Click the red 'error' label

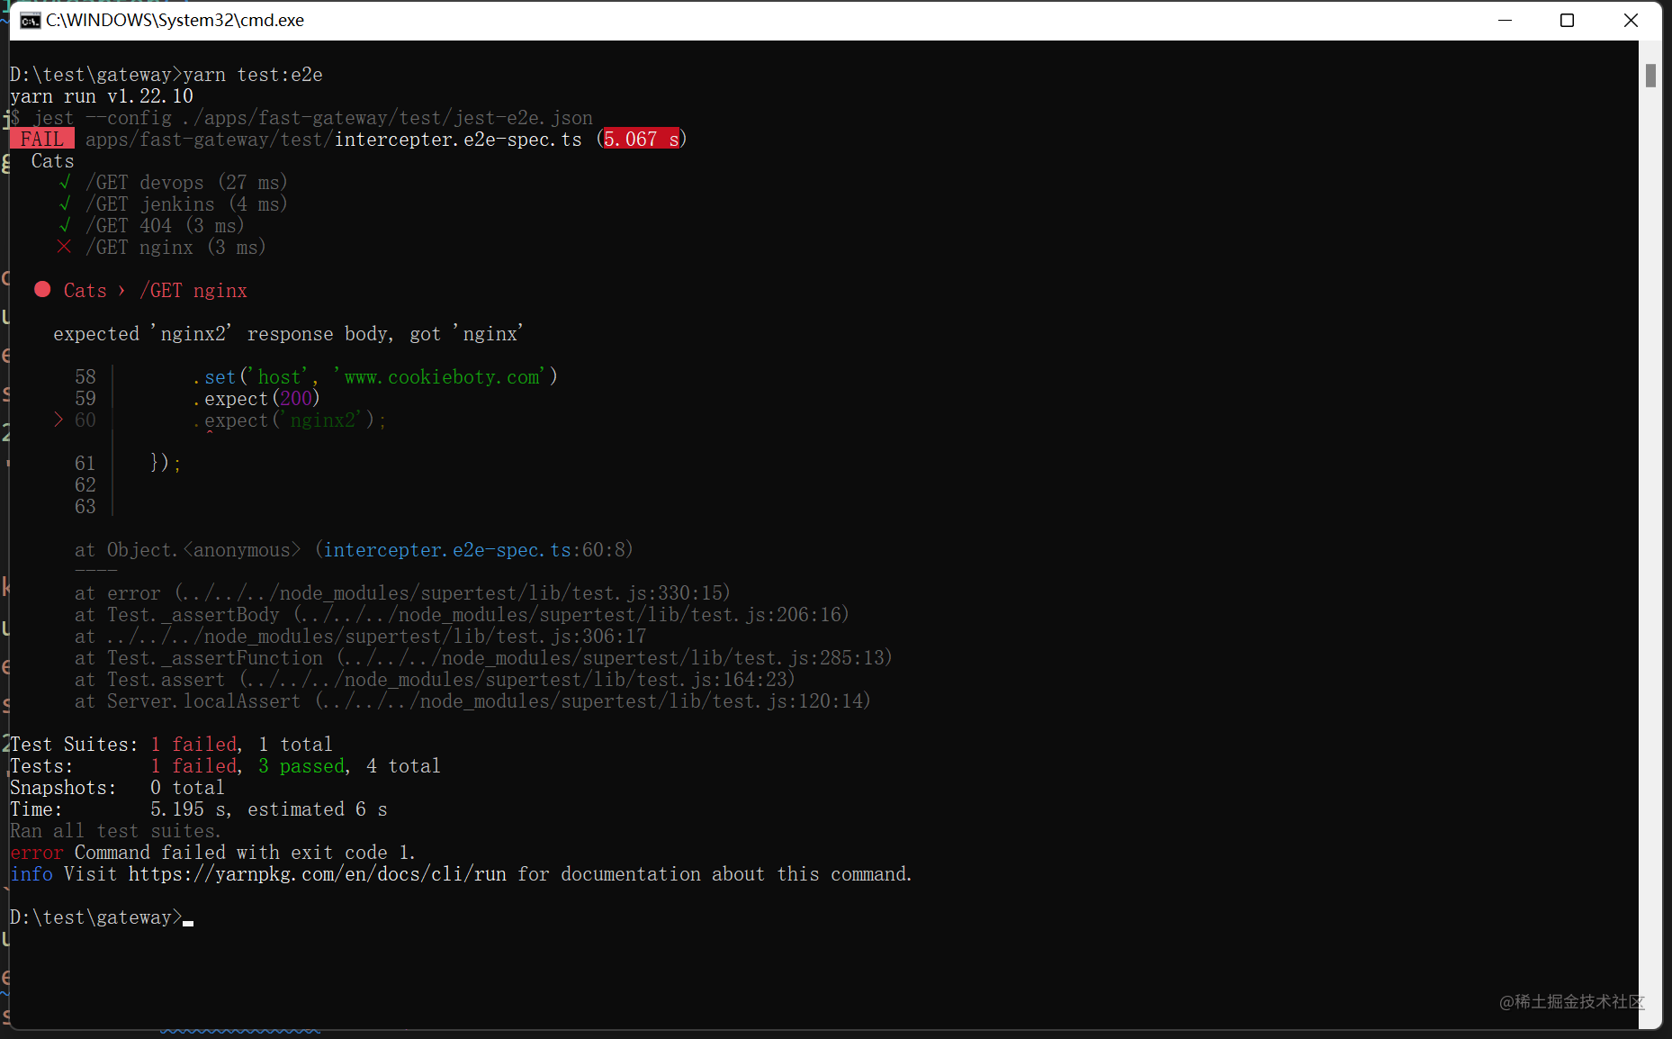click(x=37, y=852)
